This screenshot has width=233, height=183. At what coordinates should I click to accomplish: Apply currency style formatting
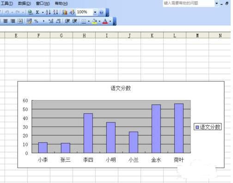coord(29,21)
